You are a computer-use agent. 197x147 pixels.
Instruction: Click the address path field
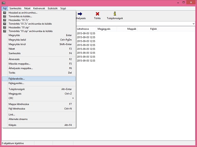tap(134, 24)
